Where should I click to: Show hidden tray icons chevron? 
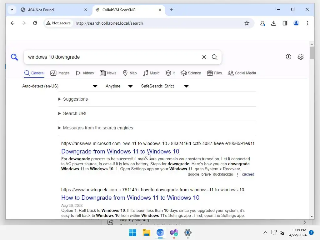tap(265, 232)
